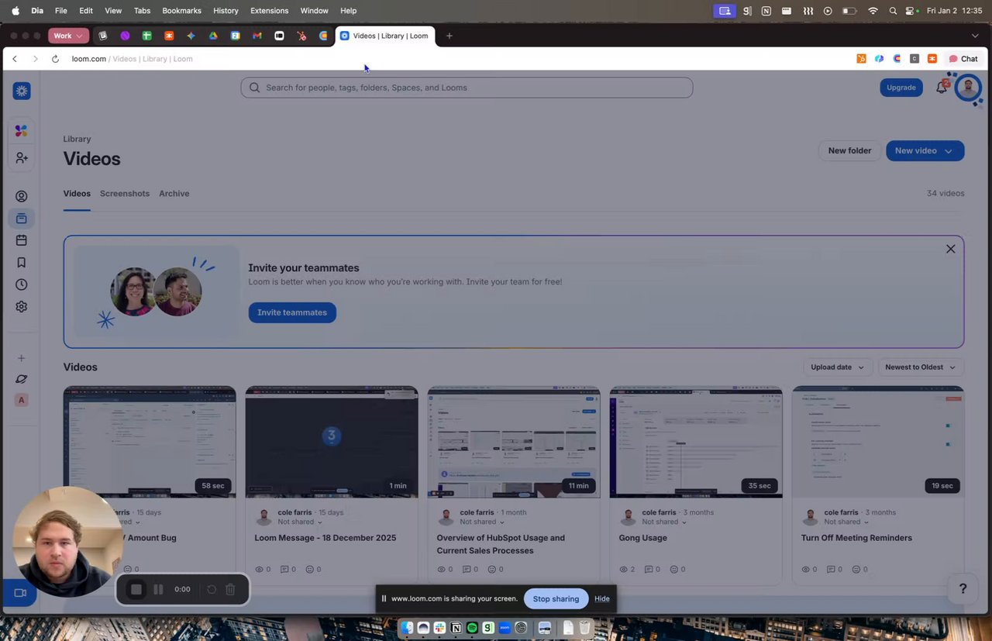Open the Newest to Oldest dropdown
This screenshot has width=992, height=641.
click(x=921, y=367)
